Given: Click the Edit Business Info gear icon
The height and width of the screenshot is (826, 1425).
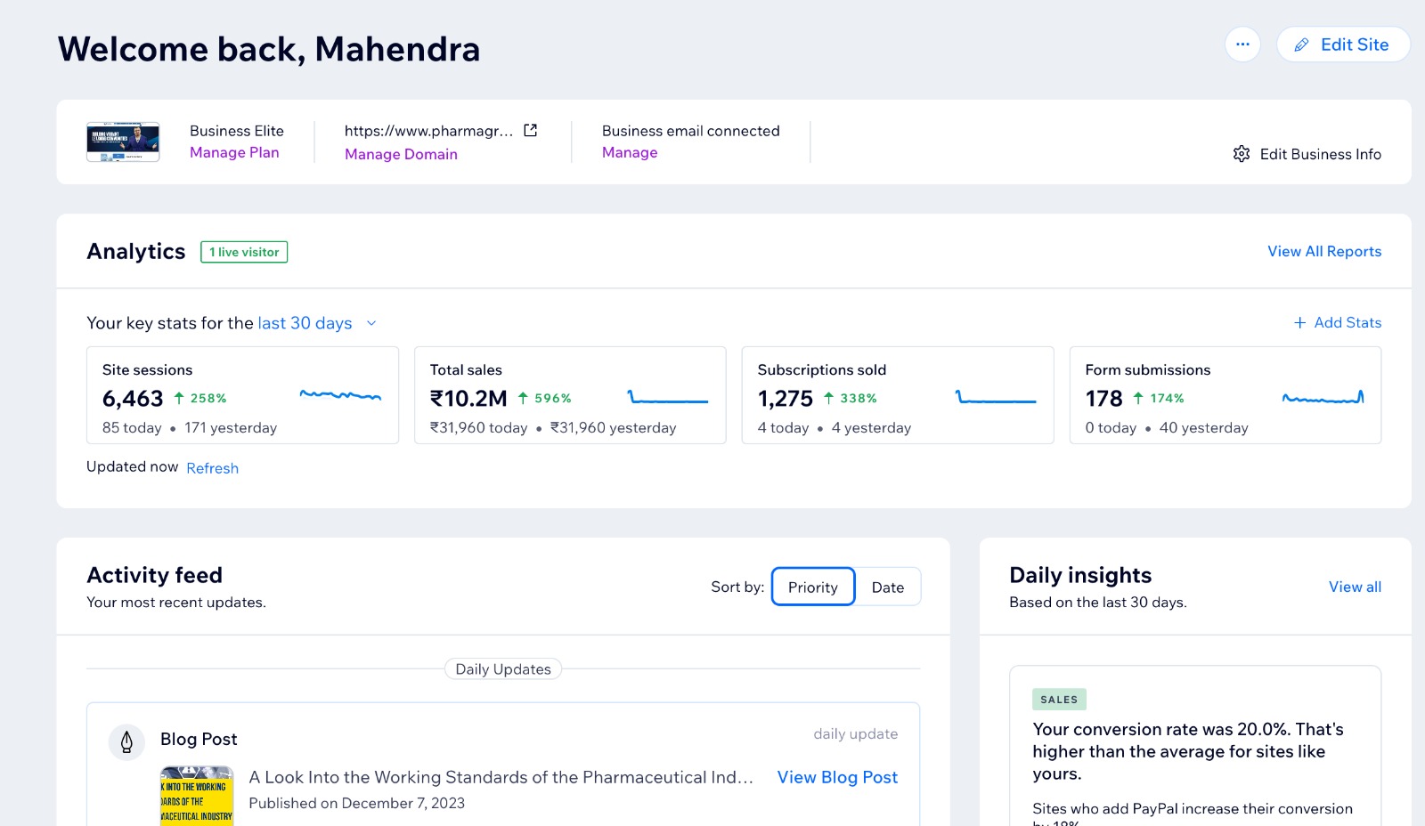Looking at the screenshot, I should pos(1242,154).
